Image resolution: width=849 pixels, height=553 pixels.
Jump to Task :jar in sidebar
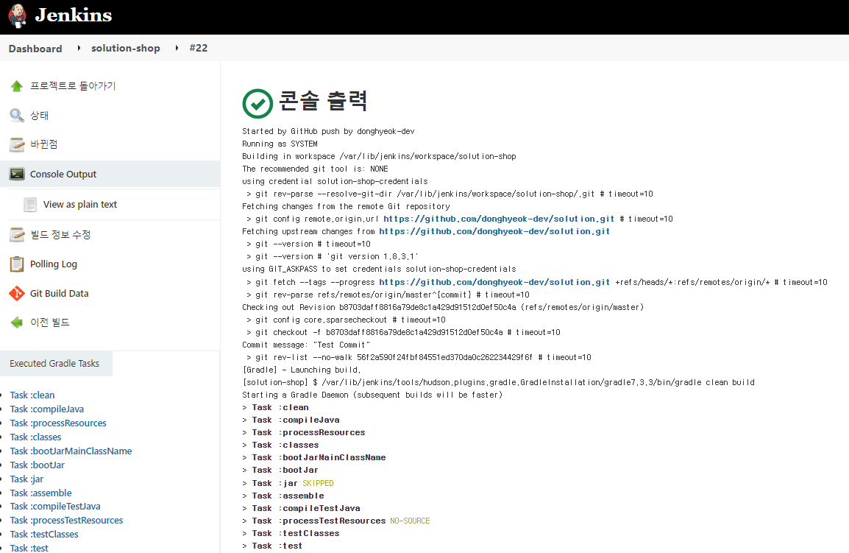click(x=26, y=479)
